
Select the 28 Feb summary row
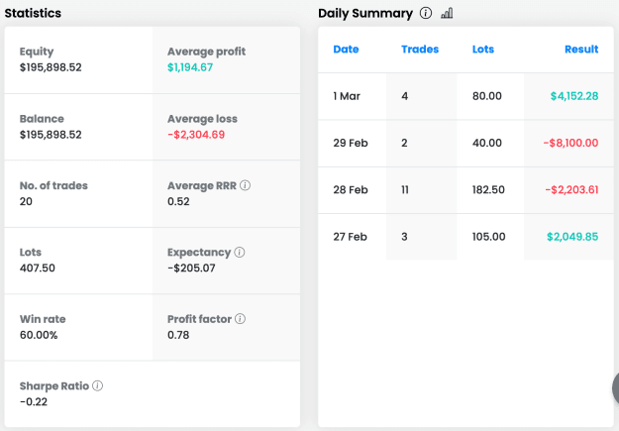pyautogui.click(x=465, y=190)
